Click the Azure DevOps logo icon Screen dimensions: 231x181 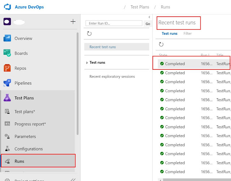(8, 7)
